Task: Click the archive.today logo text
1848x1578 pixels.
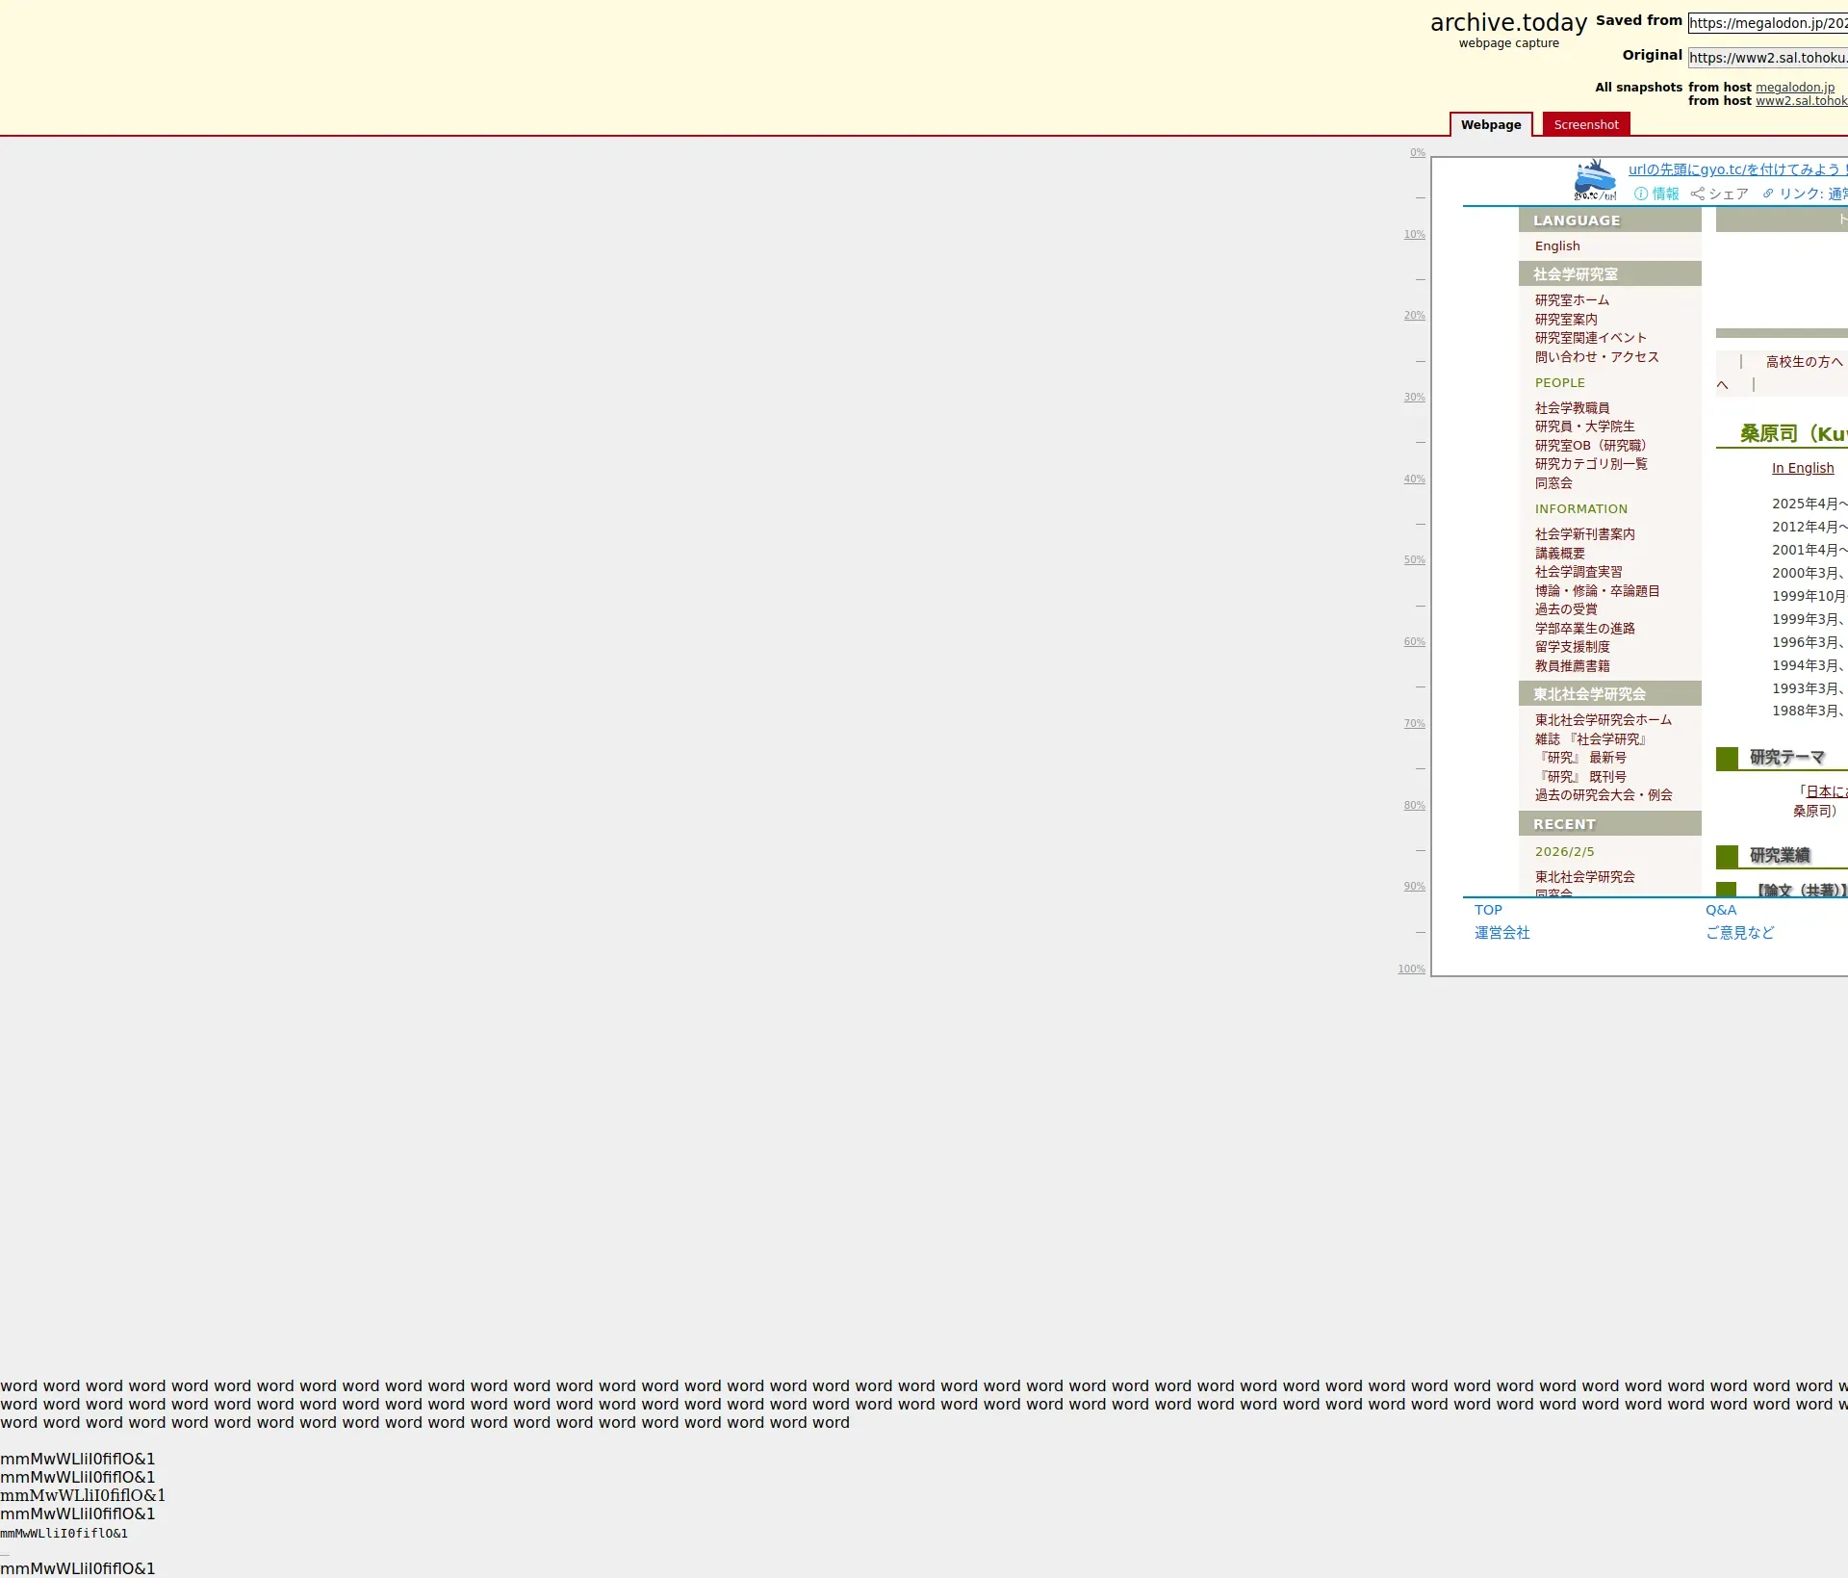Action: 1507,23
